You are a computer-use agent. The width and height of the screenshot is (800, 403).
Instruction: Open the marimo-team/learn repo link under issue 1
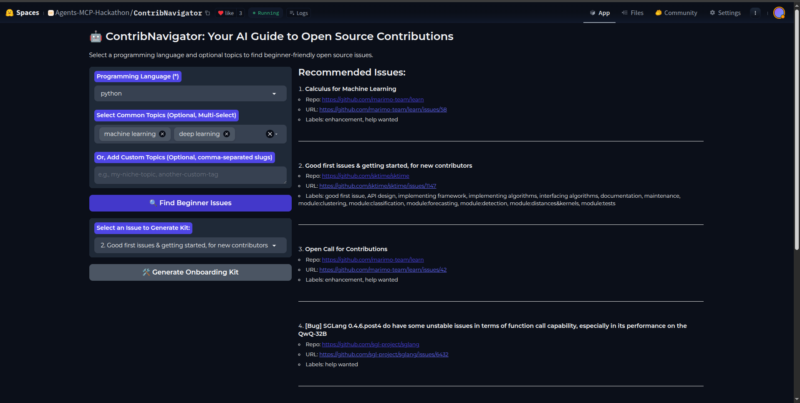pyautogui.click(x=373, y=100)
